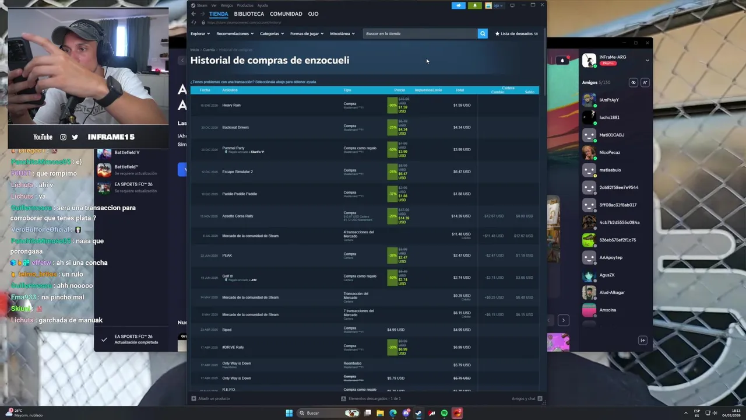Expand the Formas de jugar menu
Viewport: 746px width, 420px height.
[307, 34]
